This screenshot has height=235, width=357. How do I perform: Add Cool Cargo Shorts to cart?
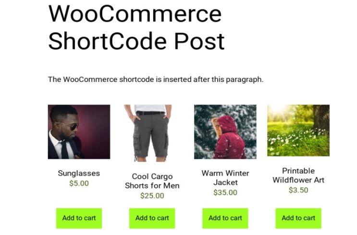pos(152,218)
